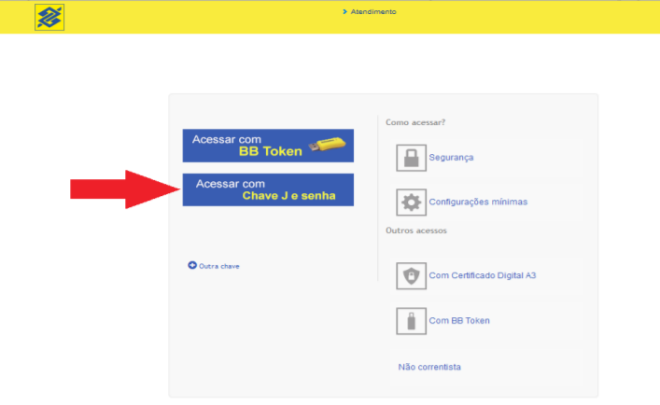Click the Outros acessos heading
Image resolution: width=660 pixels, height=405 pixels.
click(416, 230)
